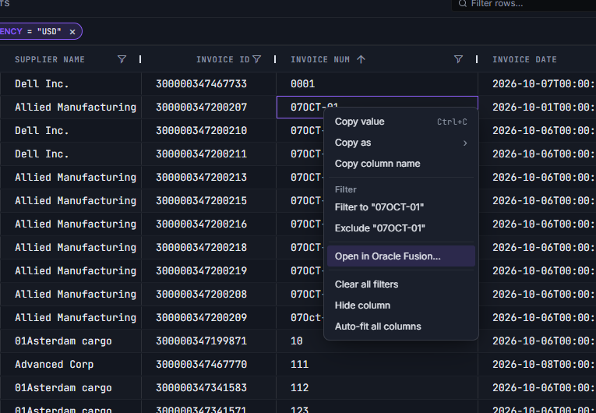Image resolution: width=596 pixels, height=413 pixels.
Task: Click the column resize handle after Invoice ID
Action: (275, 59)
